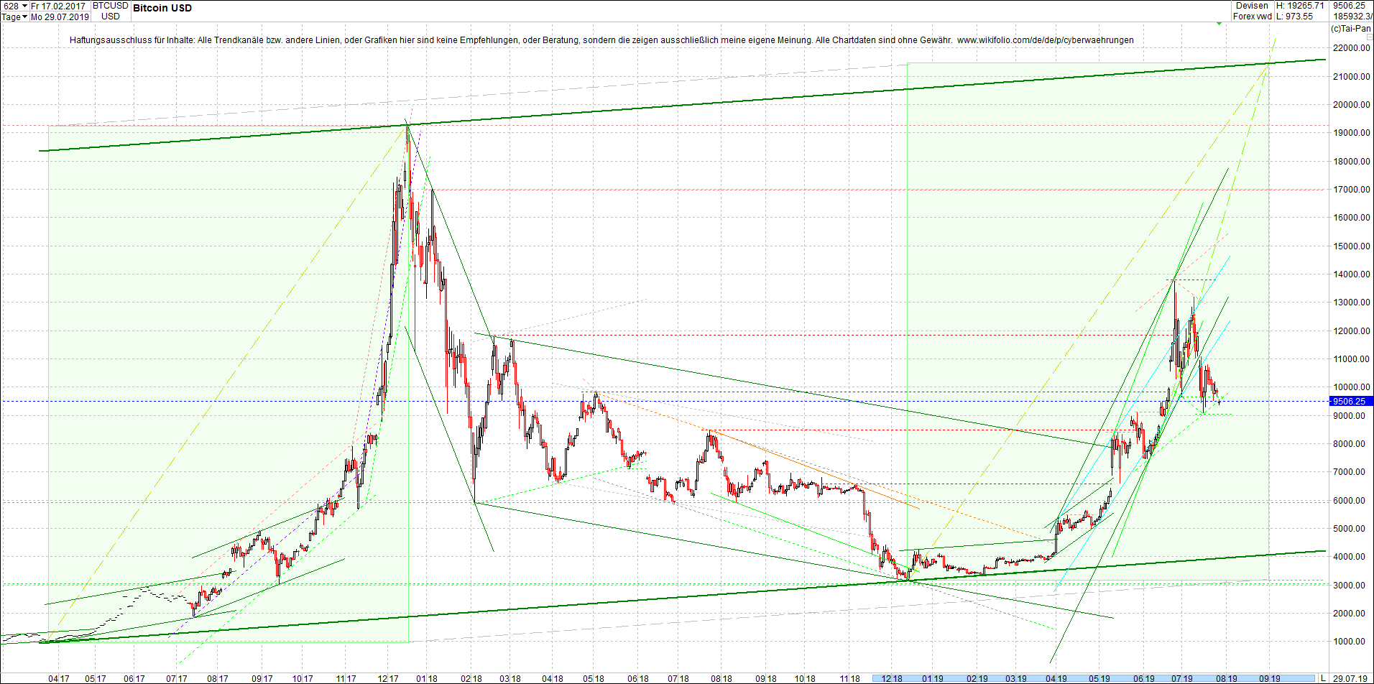Expand the green arrow marker above the chart
The height and width of the screenshot is (684, 1374).
(x=1218, y=24)
